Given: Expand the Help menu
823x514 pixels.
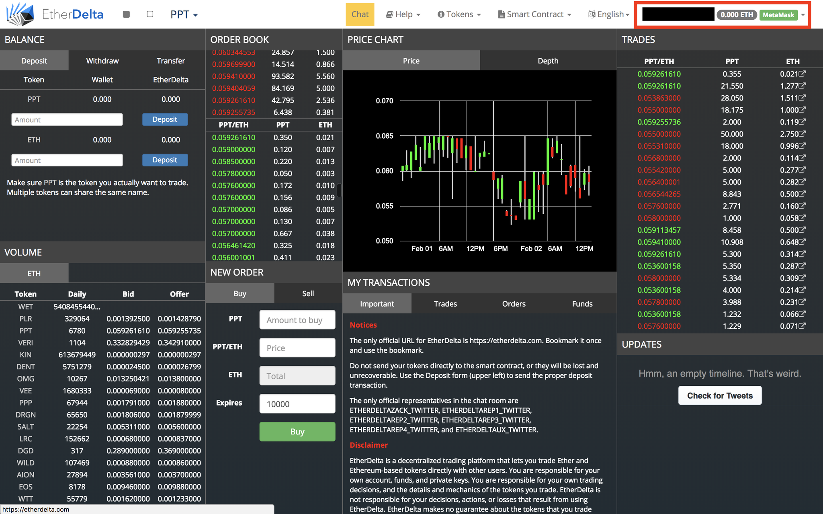Looking at the screenshot, I should coord(403,14).
